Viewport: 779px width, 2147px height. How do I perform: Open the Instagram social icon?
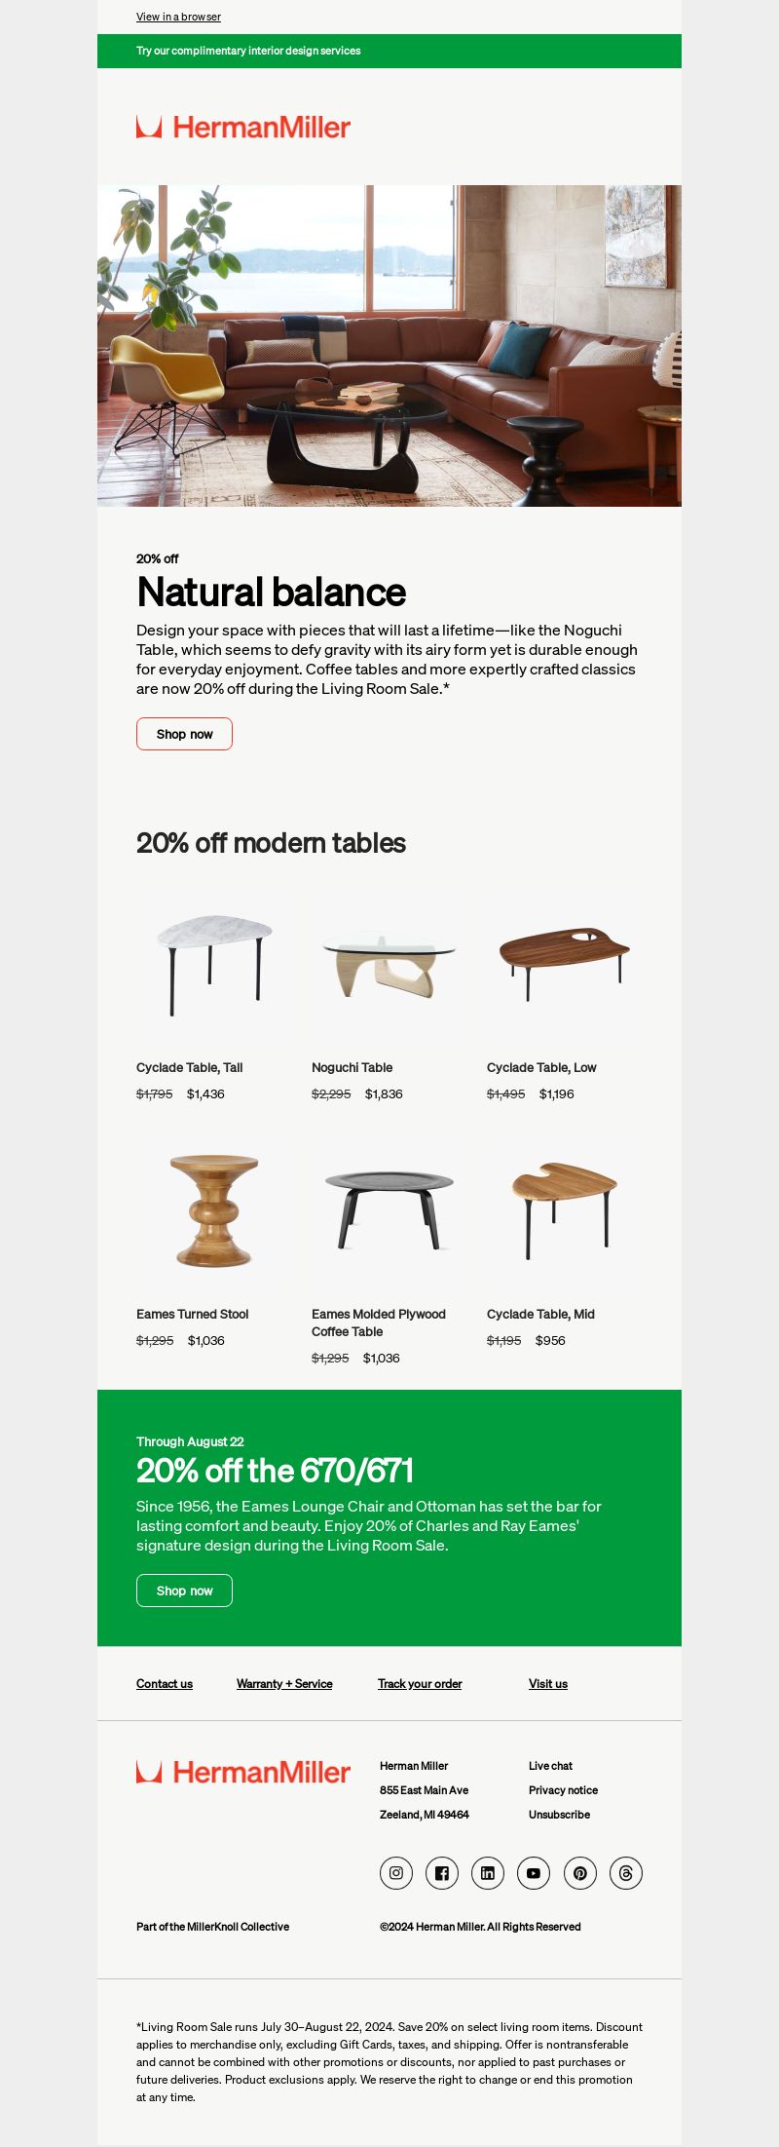click(396, 1873)
